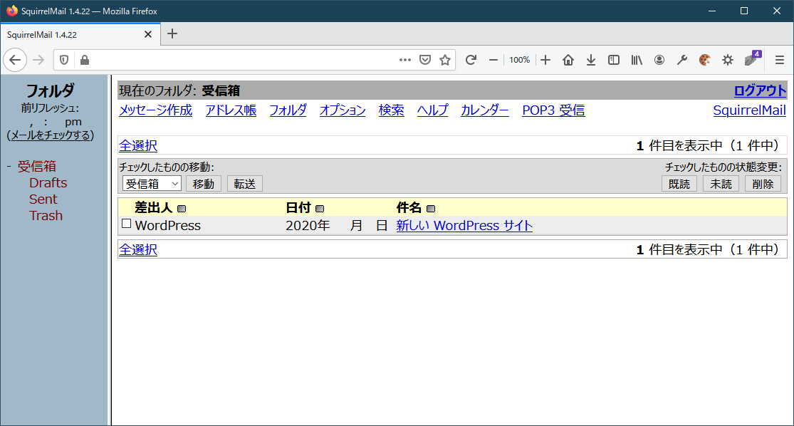
Task: Click the 移動 button
Action: (204, 184)
